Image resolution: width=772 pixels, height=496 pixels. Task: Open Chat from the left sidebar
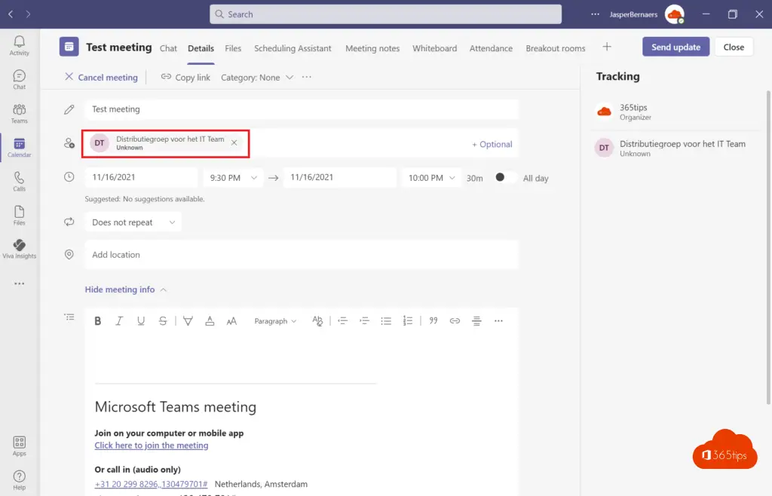[x=19, y=80]
